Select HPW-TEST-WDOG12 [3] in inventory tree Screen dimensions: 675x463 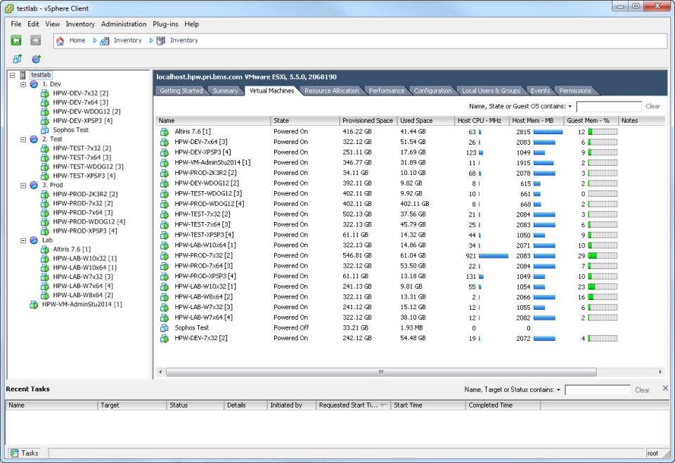pos(89,167)
